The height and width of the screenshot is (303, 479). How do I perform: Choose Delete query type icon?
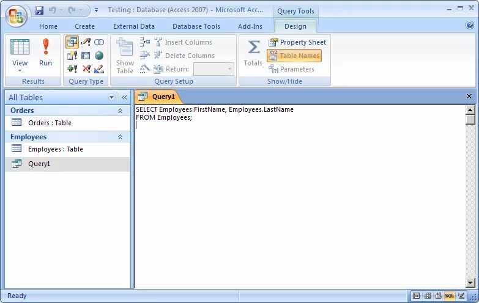tap(86, 68)
